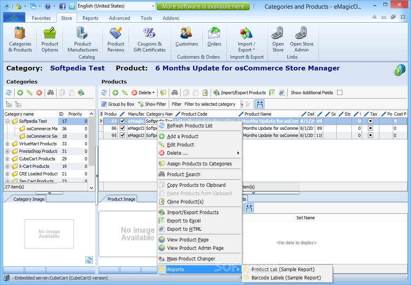The height and width of the screenshot is (285, 411).
Task: Click Export to Excel toolbar icon
Action: coord(272,93)
